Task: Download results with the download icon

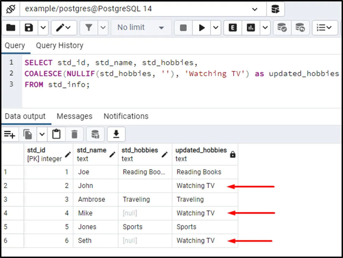Action: [x=116, y=134]
